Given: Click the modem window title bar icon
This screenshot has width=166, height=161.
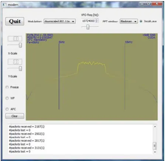Looking at the screenshot, I should pyautogui.click(x=4, y=4).
